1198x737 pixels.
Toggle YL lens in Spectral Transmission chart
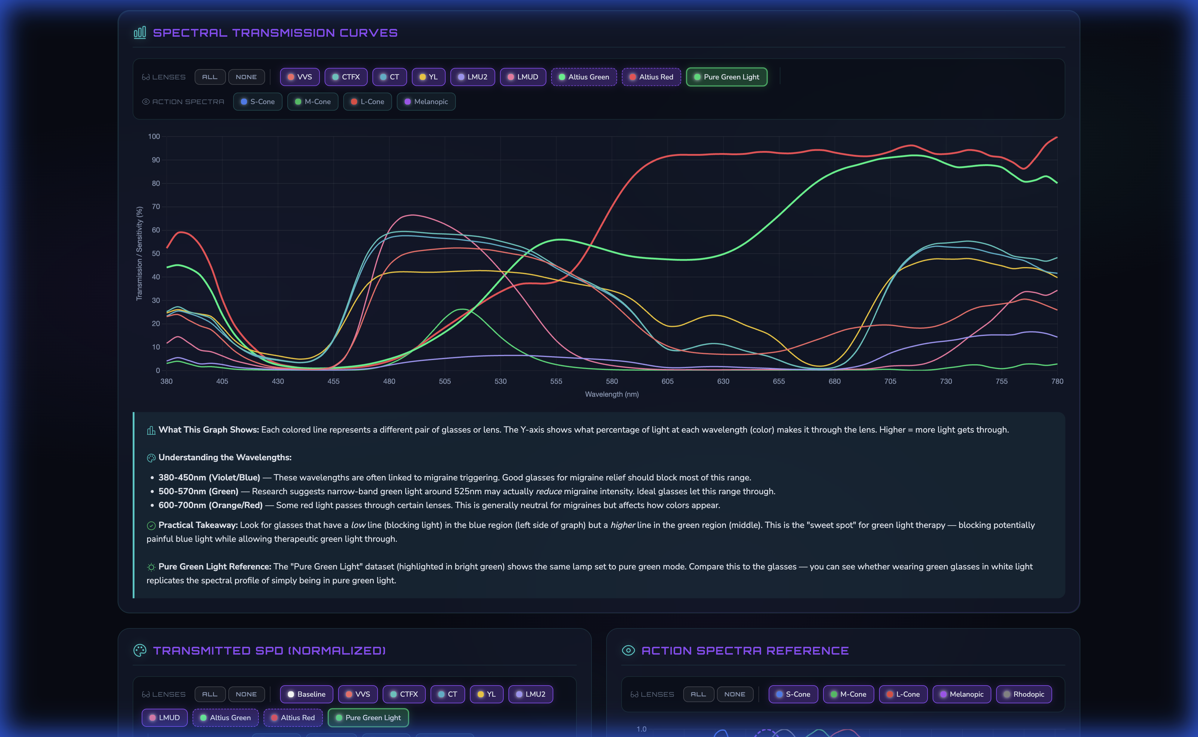[428, 77]
